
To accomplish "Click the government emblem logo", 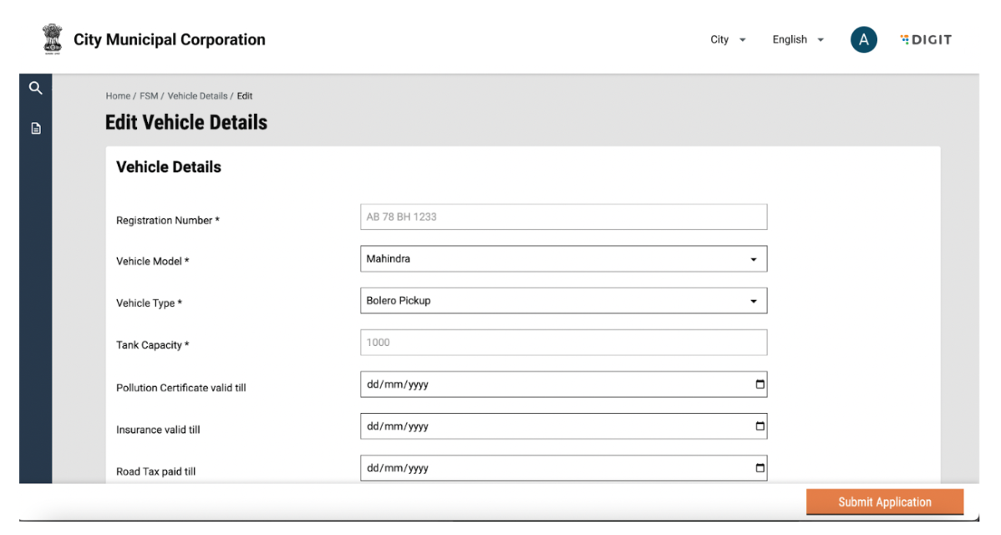I will pos(52,39).
